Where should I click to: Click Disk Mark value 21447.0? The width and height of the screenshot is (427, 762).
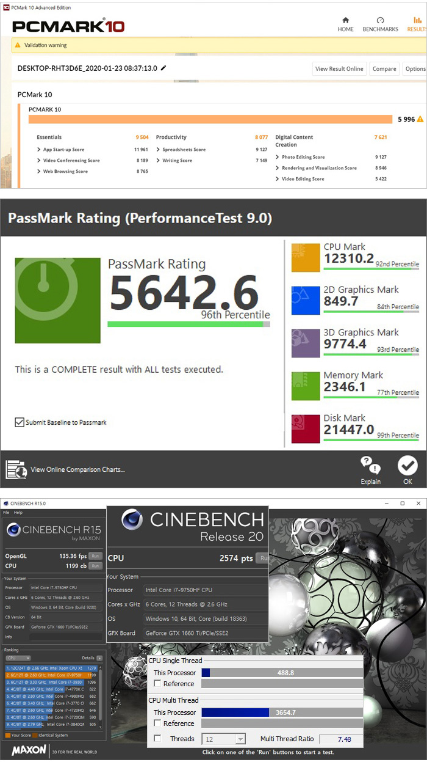coord(348,430)
